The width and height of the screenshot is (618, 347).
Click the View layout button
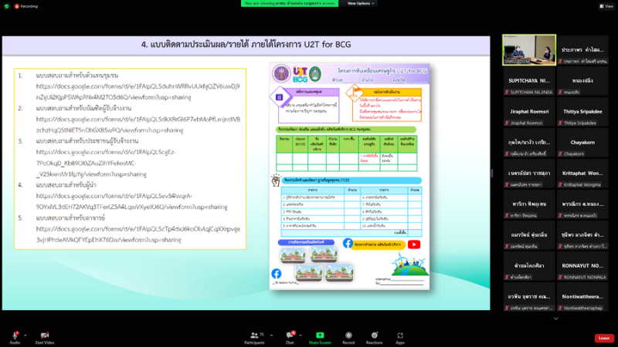[x=606, y=5]
